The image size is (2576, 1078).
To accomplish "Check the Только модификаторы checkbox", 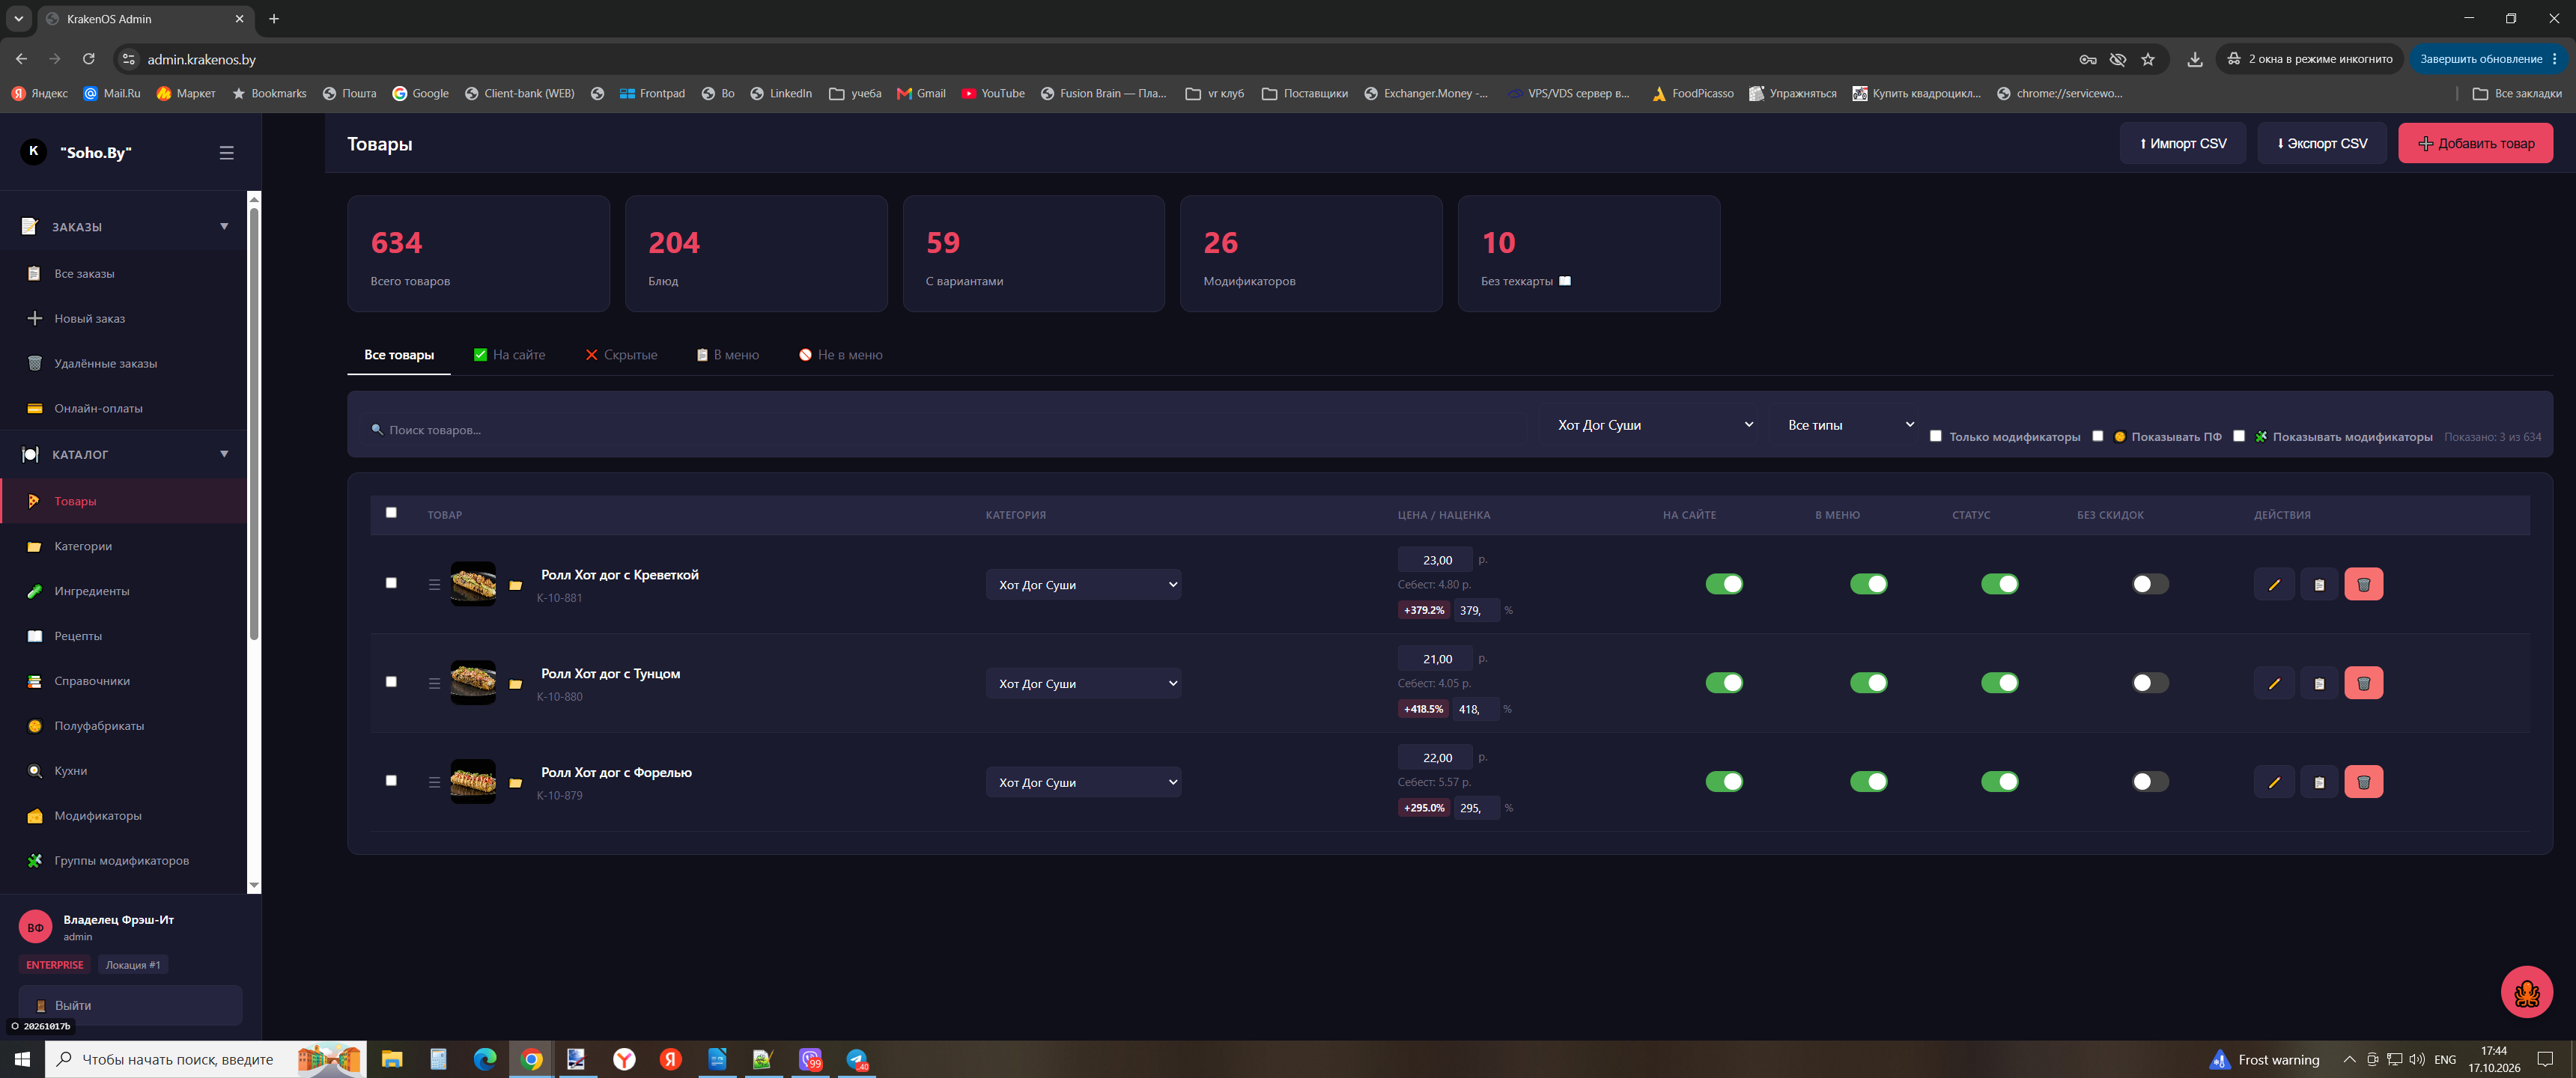I will [1936, 436].
